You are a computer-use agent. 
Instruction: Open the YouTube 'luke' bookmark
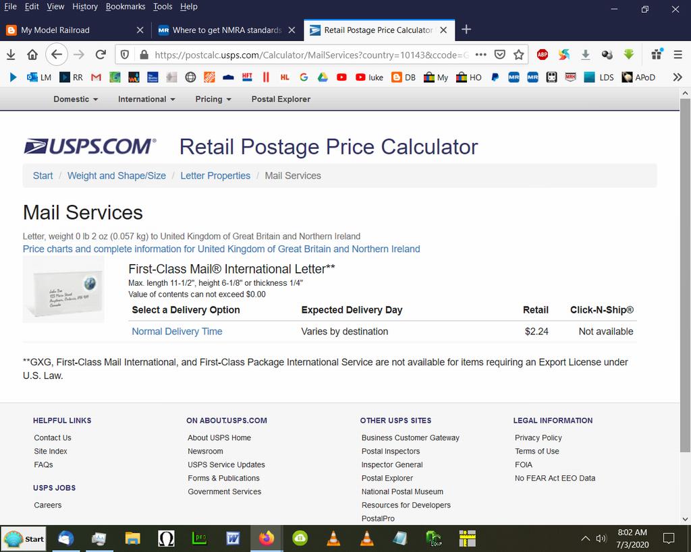(x=369, y=78)
